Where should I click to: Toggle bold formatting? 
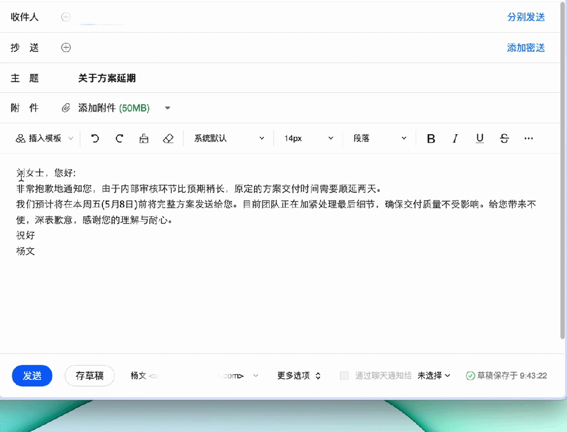(431, 138)
